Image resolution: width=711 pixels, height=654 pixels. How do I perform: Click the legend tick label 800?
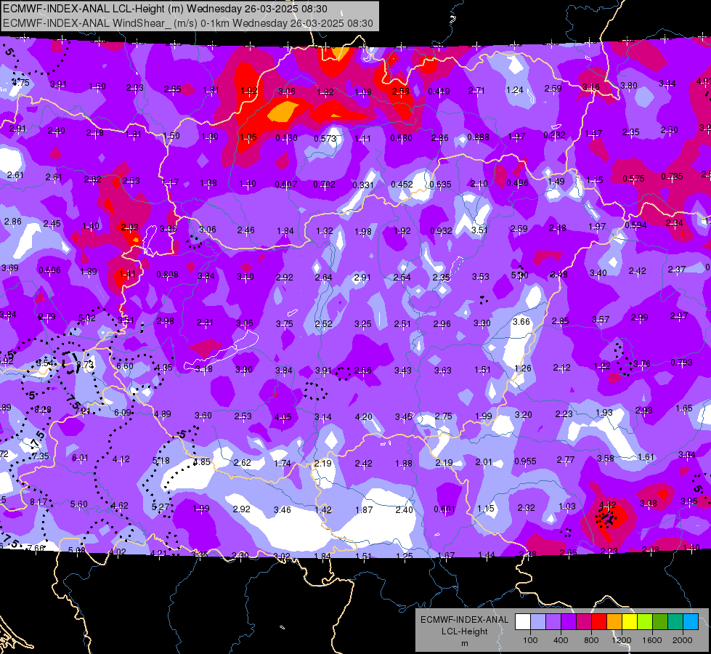pos(591,640)
